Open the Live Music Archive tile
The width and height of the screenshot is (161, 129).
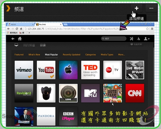[x=135, y=70]
